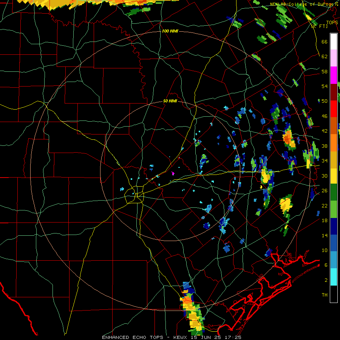The height and width of the screenshot is (340, 340).
Task: Click the legend value "6"
Action: click(326, 265)
